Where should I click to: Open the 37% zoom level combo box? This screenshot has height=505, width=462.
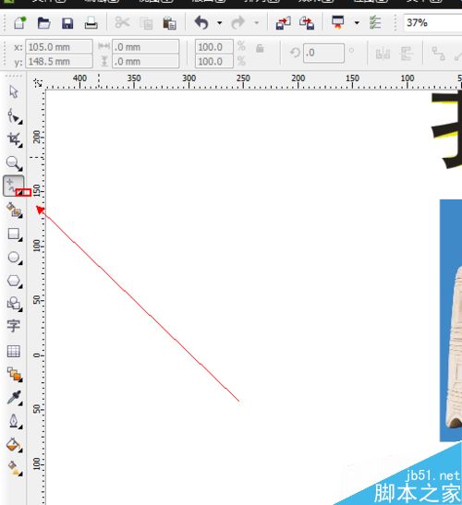tap(432, 23)
